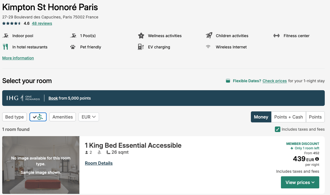Image resolution: width=330 pixels, height=195 pixels.
Task: Open the More information link
Action: click(18, 58)
